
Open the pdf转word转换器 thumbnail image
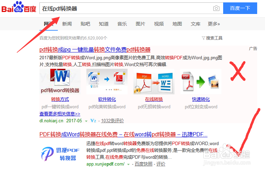point(60,81)
